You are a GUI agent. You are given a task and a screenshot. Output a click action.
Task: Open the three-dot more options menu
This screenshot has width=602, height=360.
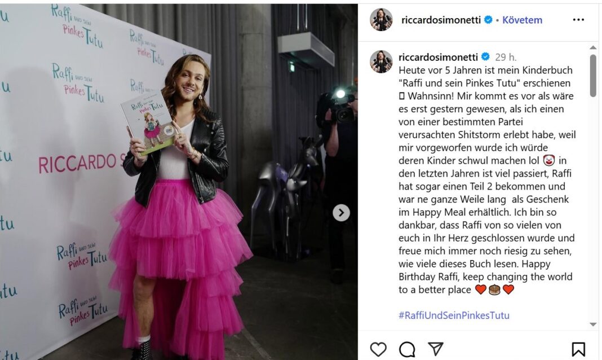[578, 20]
